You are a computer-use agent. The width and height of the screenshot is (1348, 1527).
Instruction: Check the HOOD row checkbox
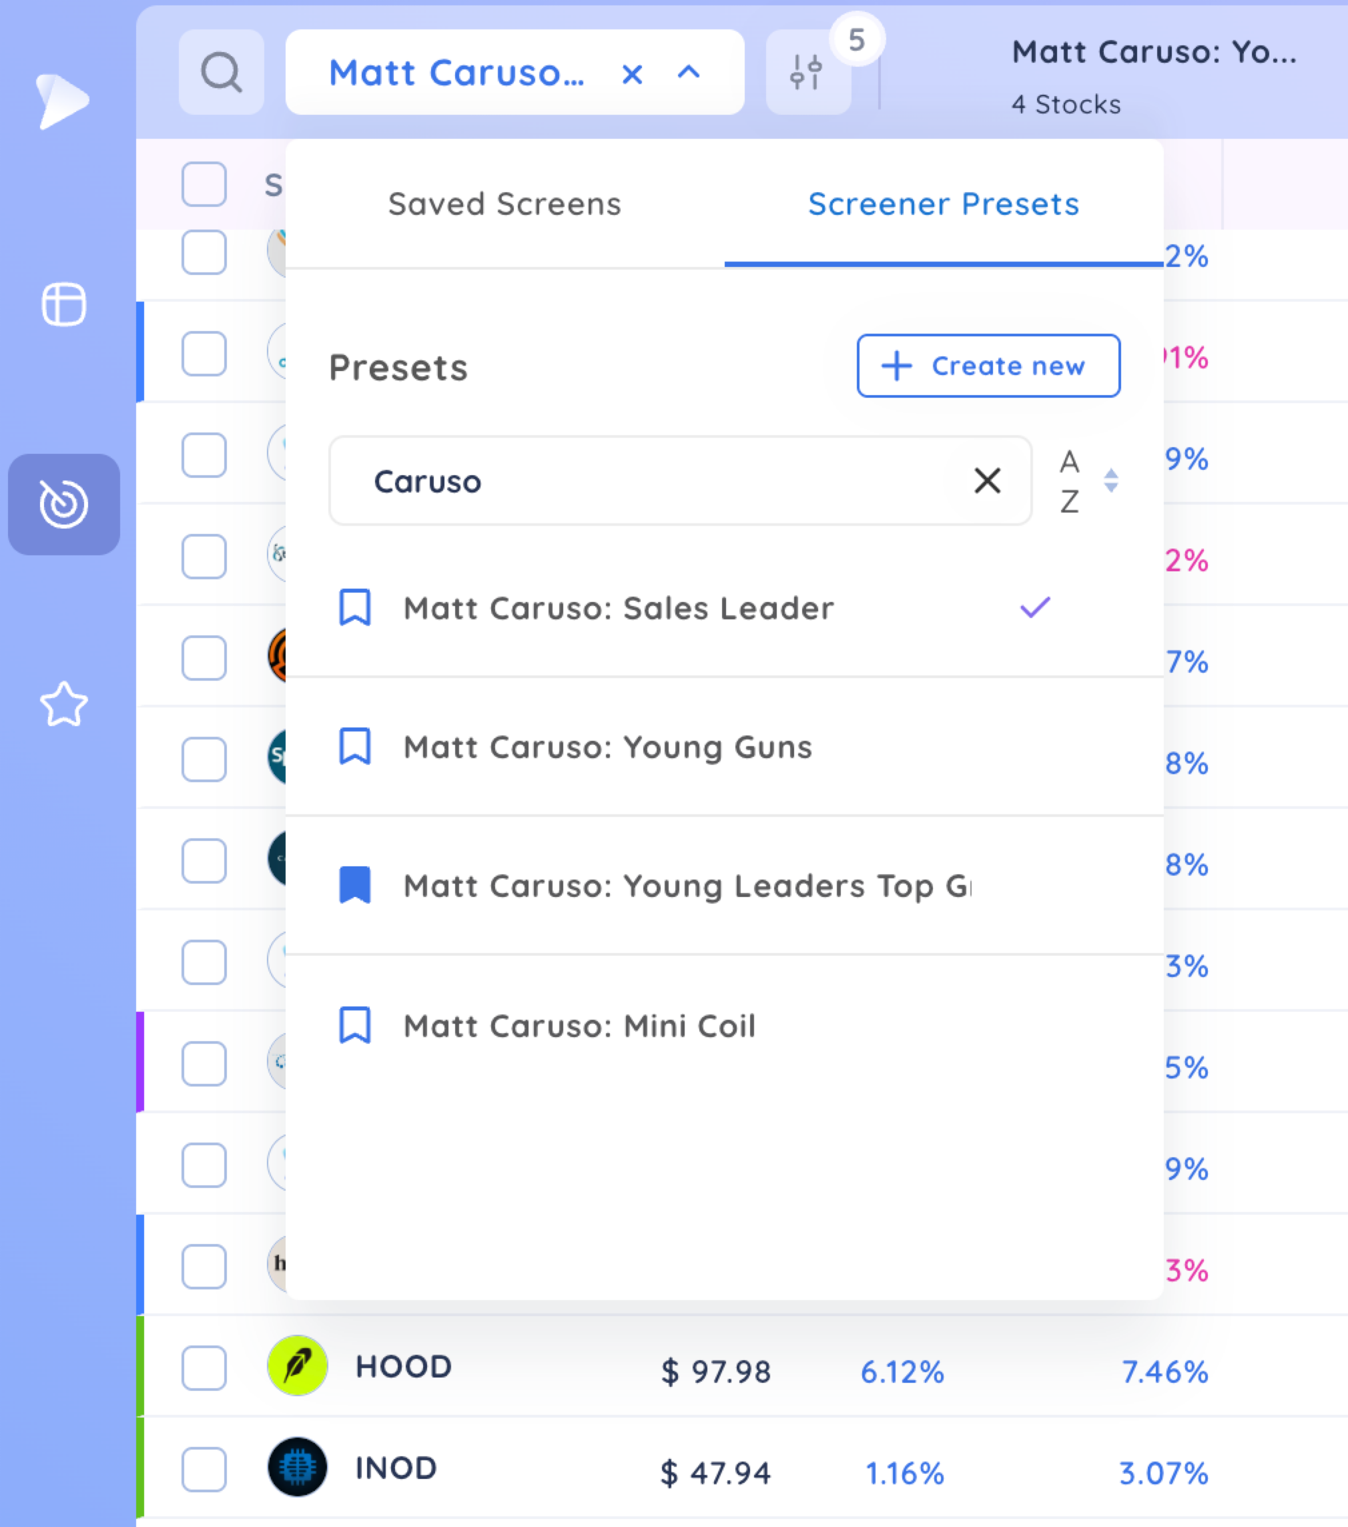pyautogui.click(x=204, y=1367)
